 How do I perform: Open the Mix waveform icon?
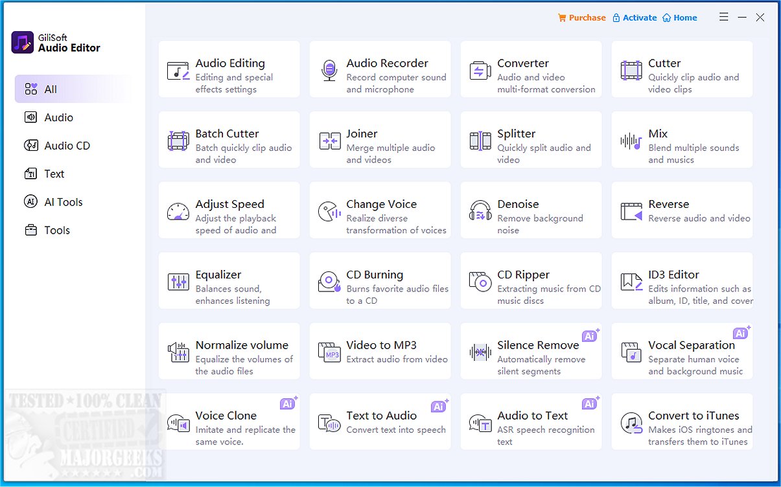click(631, 141)
